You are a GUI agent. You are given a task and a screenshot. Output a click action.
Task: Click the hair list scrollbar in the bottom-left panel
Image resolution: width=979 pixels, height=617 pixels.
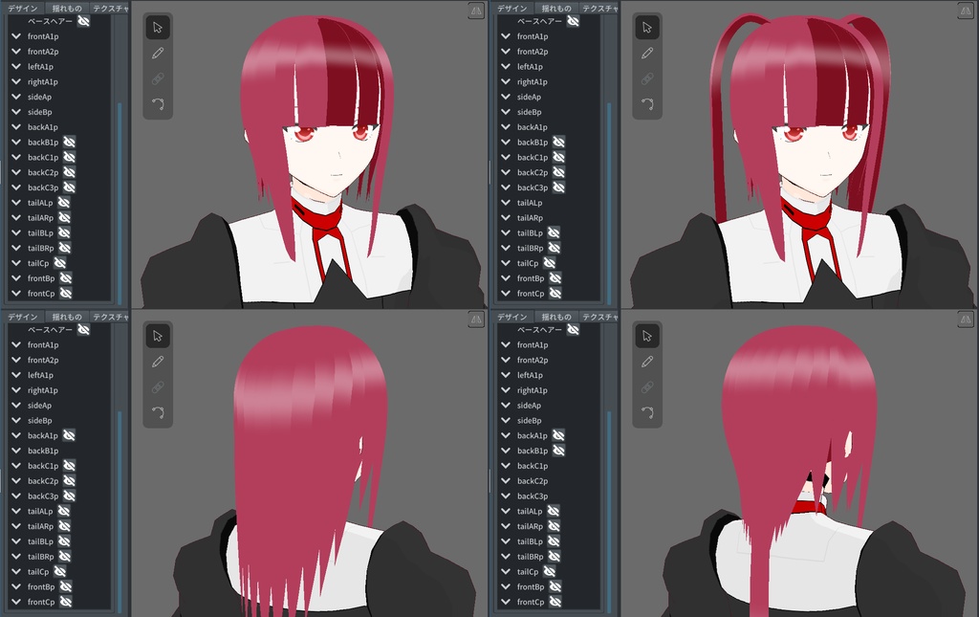point(120,510)
